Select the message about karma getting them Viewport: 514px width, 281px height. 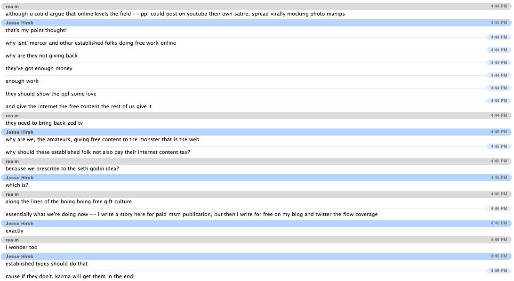coord(70,277)
